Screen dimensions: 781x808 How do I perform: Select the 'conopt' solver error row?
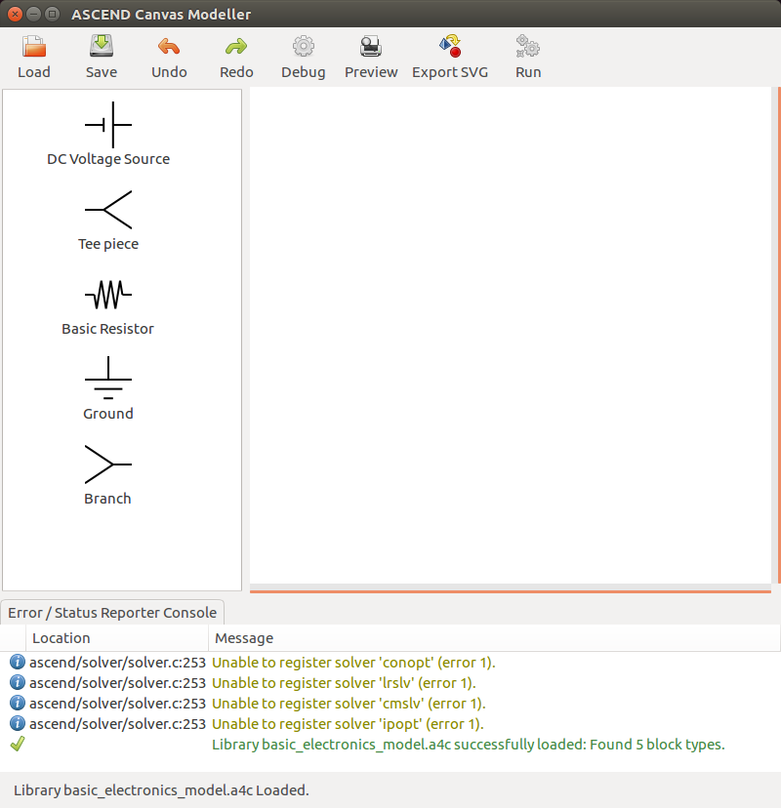pos(353,663)
